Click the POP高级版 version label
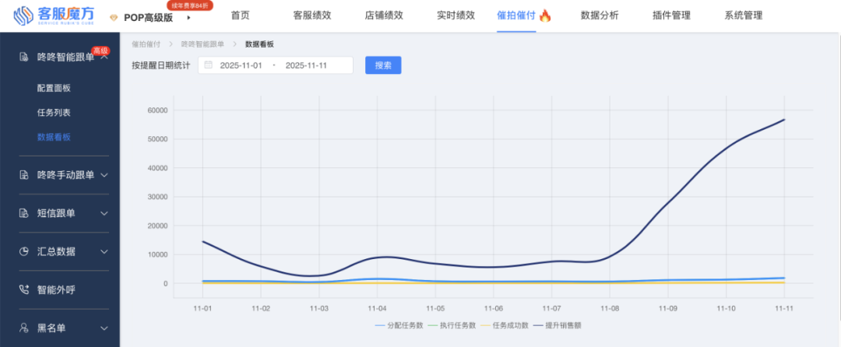Image resolution: width=841 pixels, height=347 pixels. pyautogui.click(x=149, y=18)
